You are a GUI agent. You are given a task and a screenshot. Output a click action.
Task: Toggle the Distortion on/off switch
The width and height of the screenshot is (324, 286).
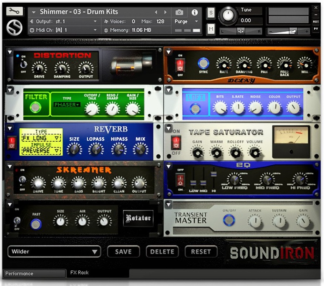[x=23, y=64]
